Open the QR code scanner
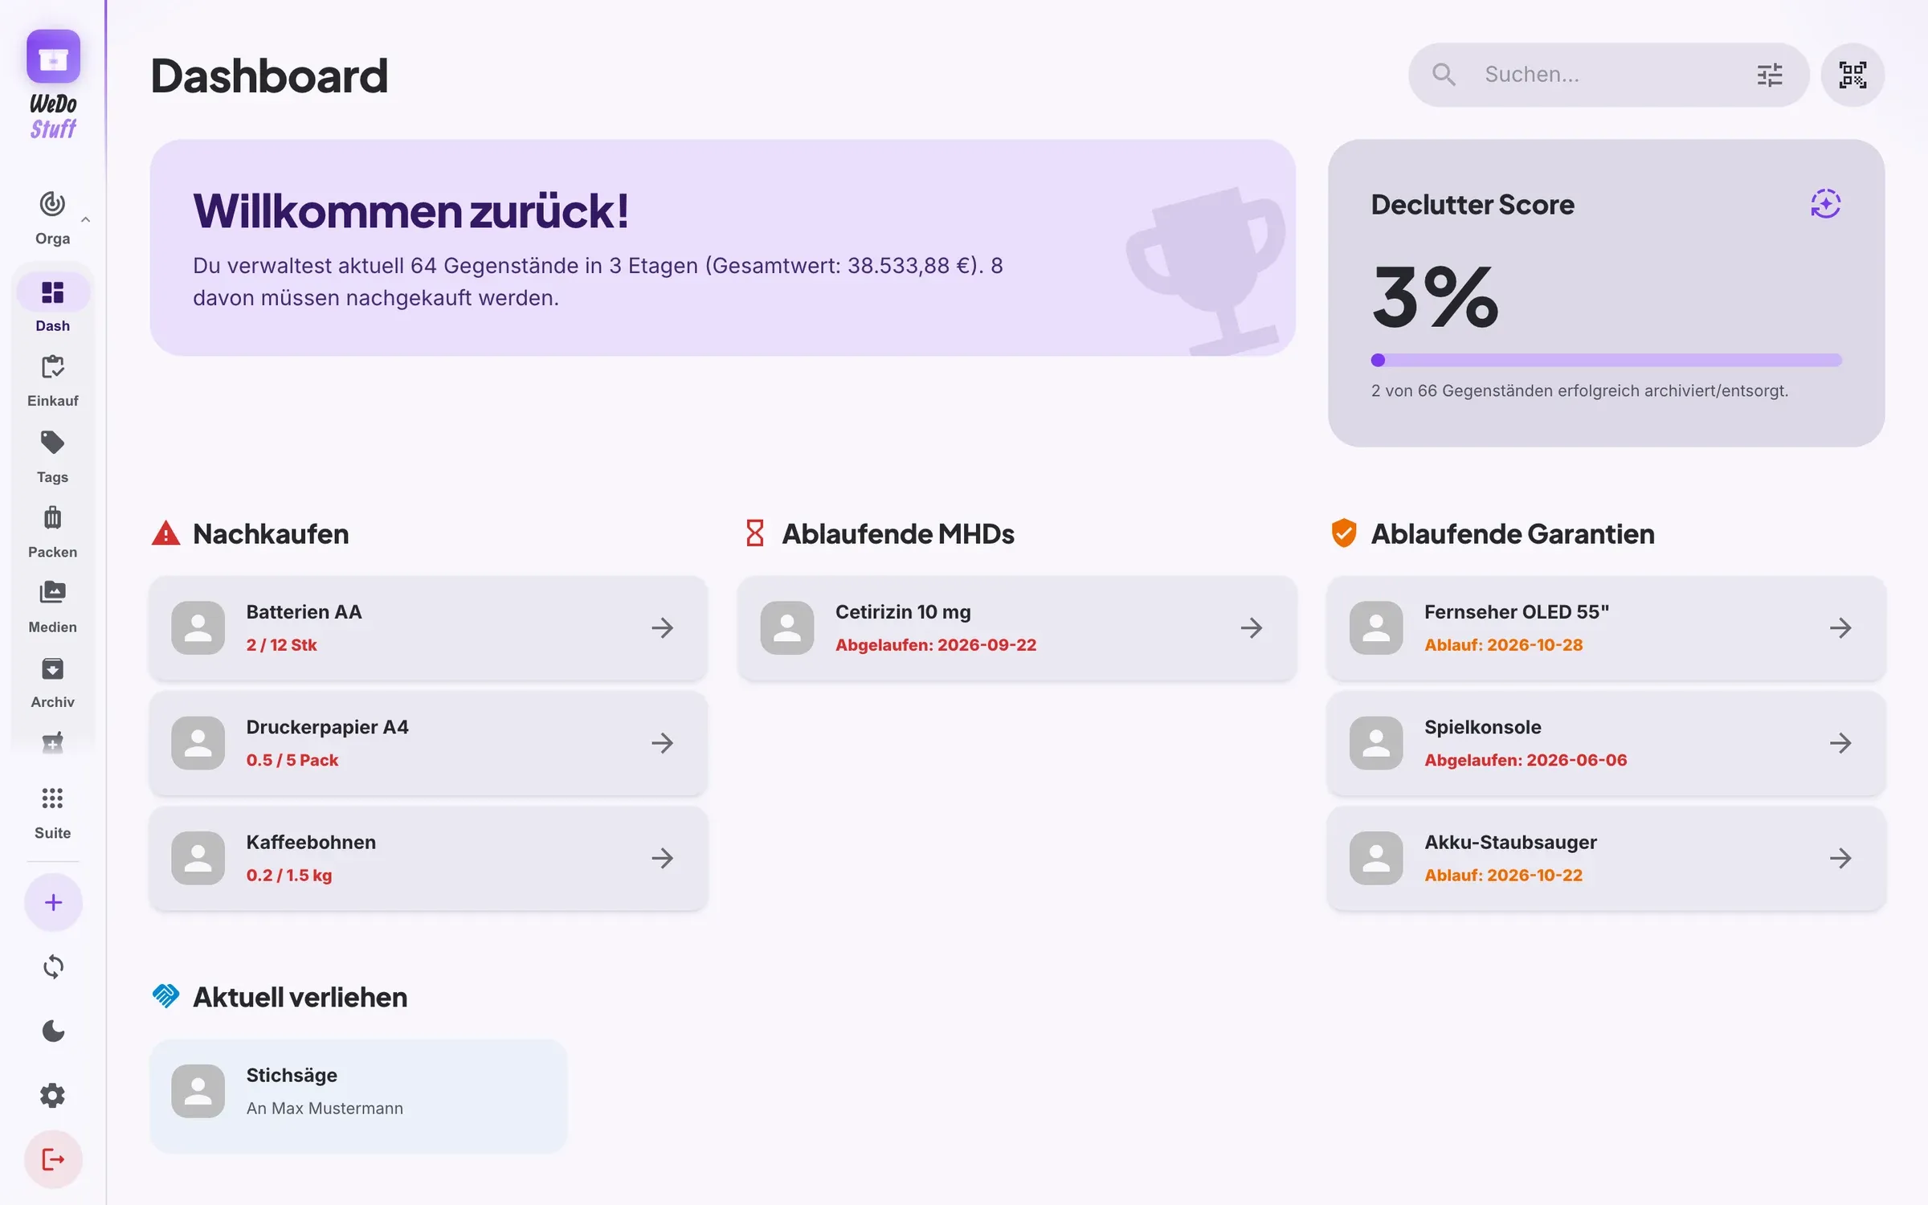Screen dimensions: 1928x1205 [x=1852, y=75]
